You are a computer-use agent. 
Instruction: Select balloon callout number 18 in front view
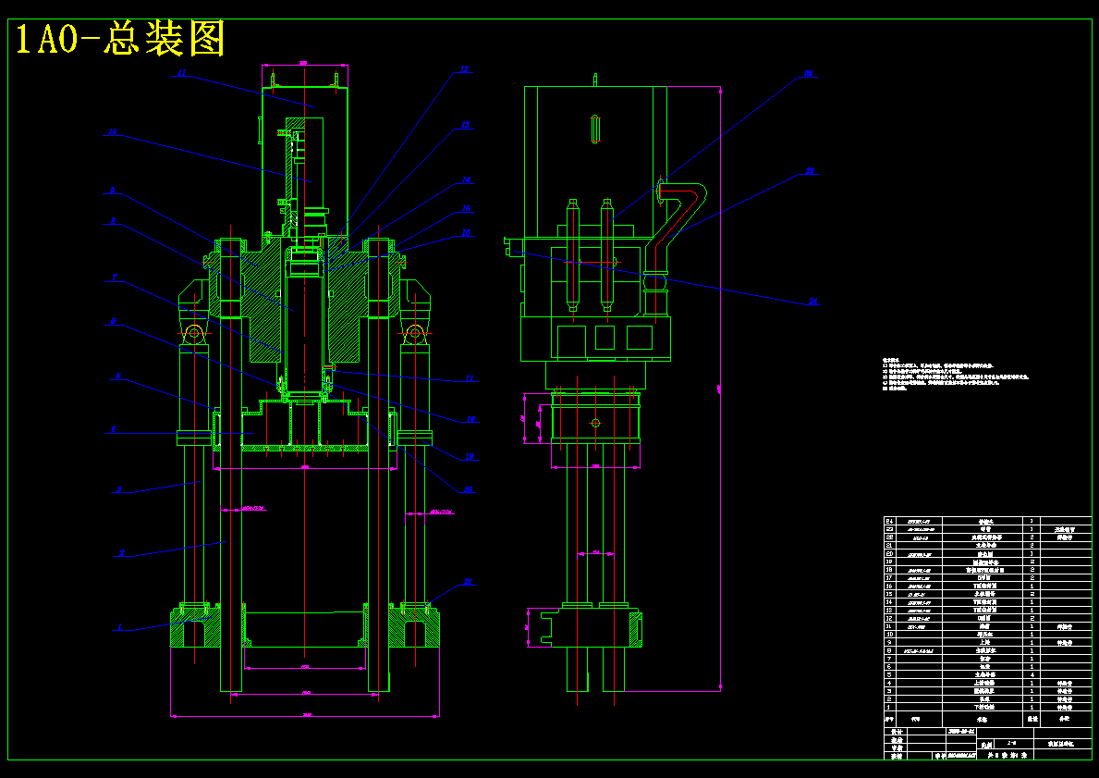coord(470,419)
